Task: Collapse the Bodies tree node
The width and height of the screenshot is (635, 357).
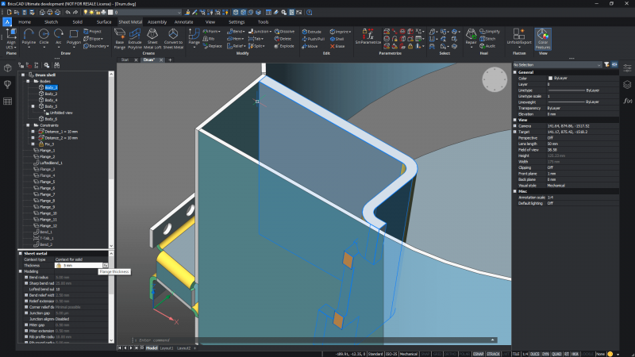Action: (x=27, y=82)
